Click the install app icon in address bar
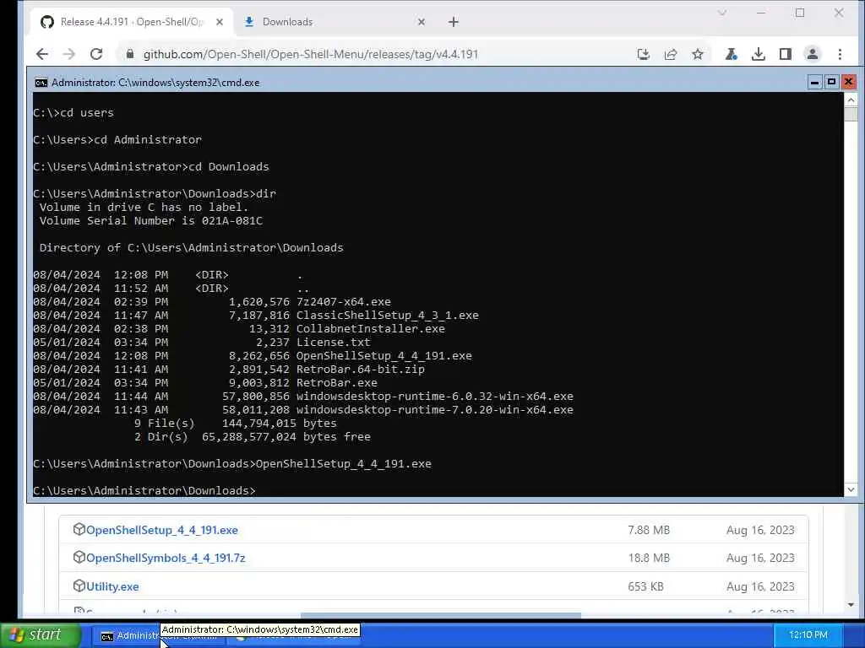 coord(643,54)
